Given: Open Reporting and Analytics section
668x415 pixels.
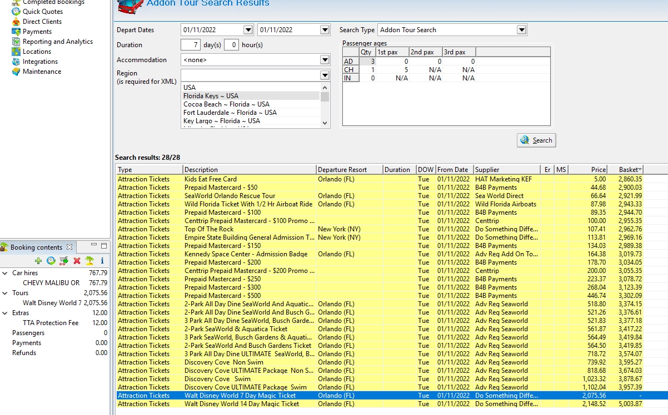Looking at the screenshot, I should point(57,42).
